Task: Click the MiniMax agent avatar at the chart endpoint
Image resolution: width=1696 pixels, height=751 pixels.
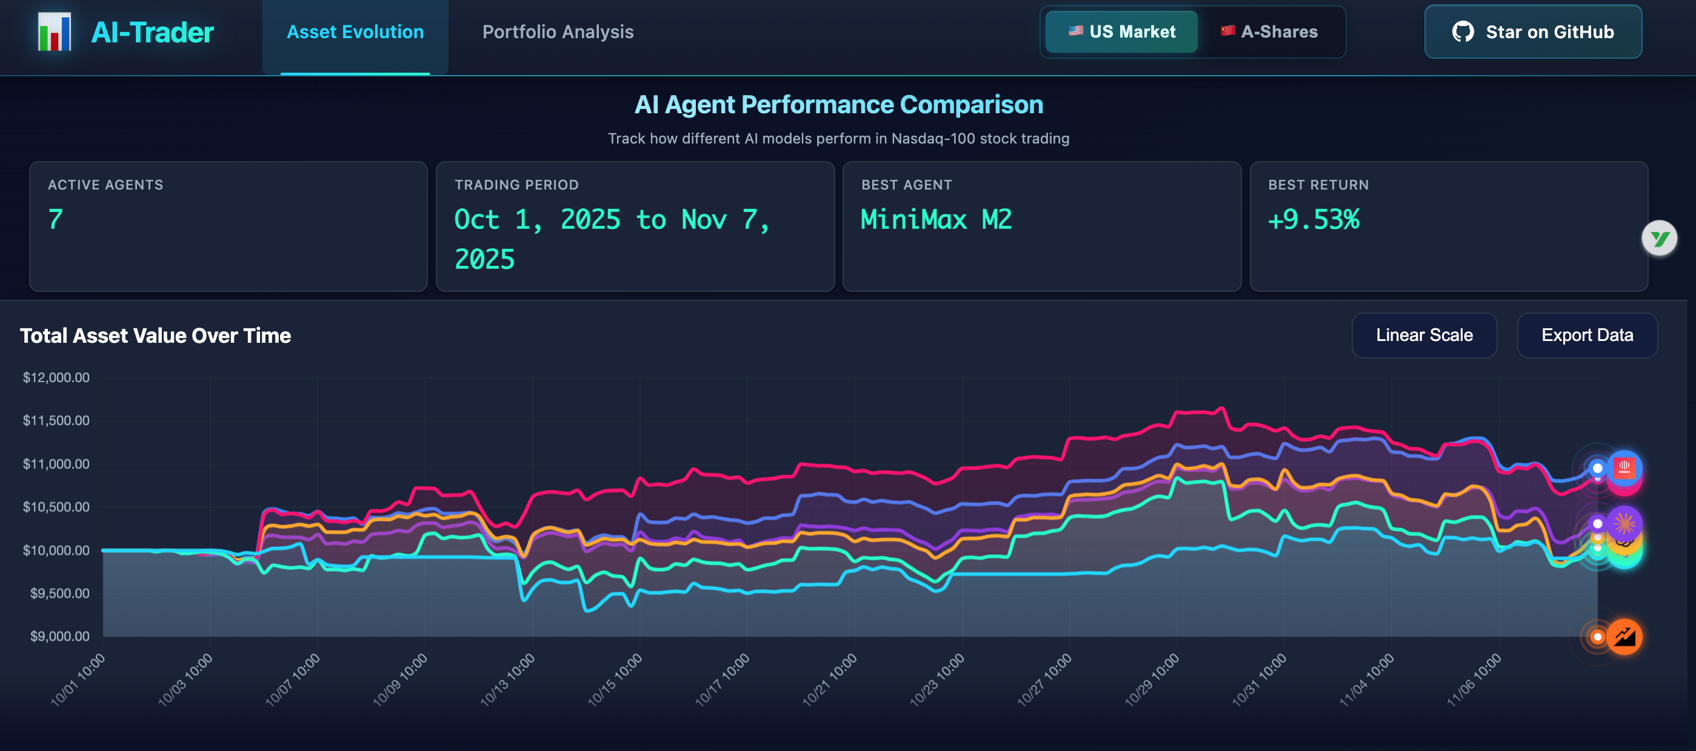Action: 1624,469
